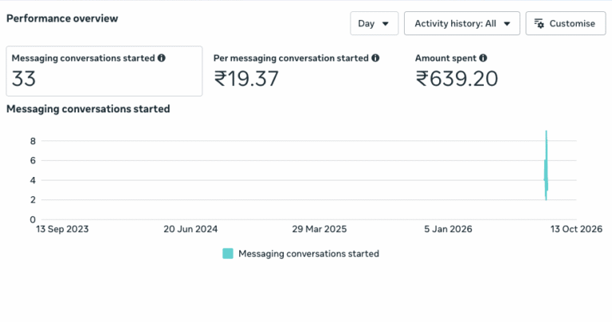This screenshot has width=612, height=322.
Task: Click the Performance overview heading
Action: coord(62,18)
